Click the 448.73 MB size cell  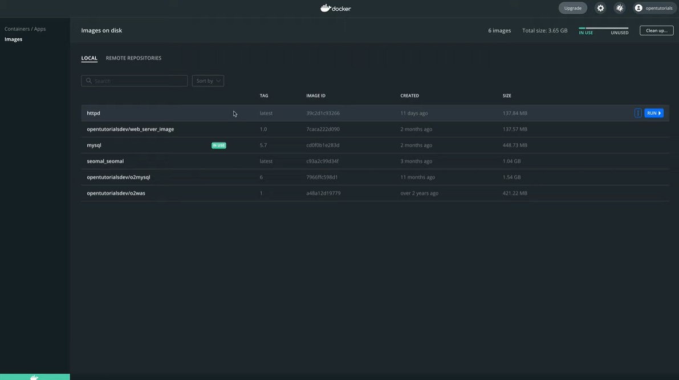tap(515, 145)
